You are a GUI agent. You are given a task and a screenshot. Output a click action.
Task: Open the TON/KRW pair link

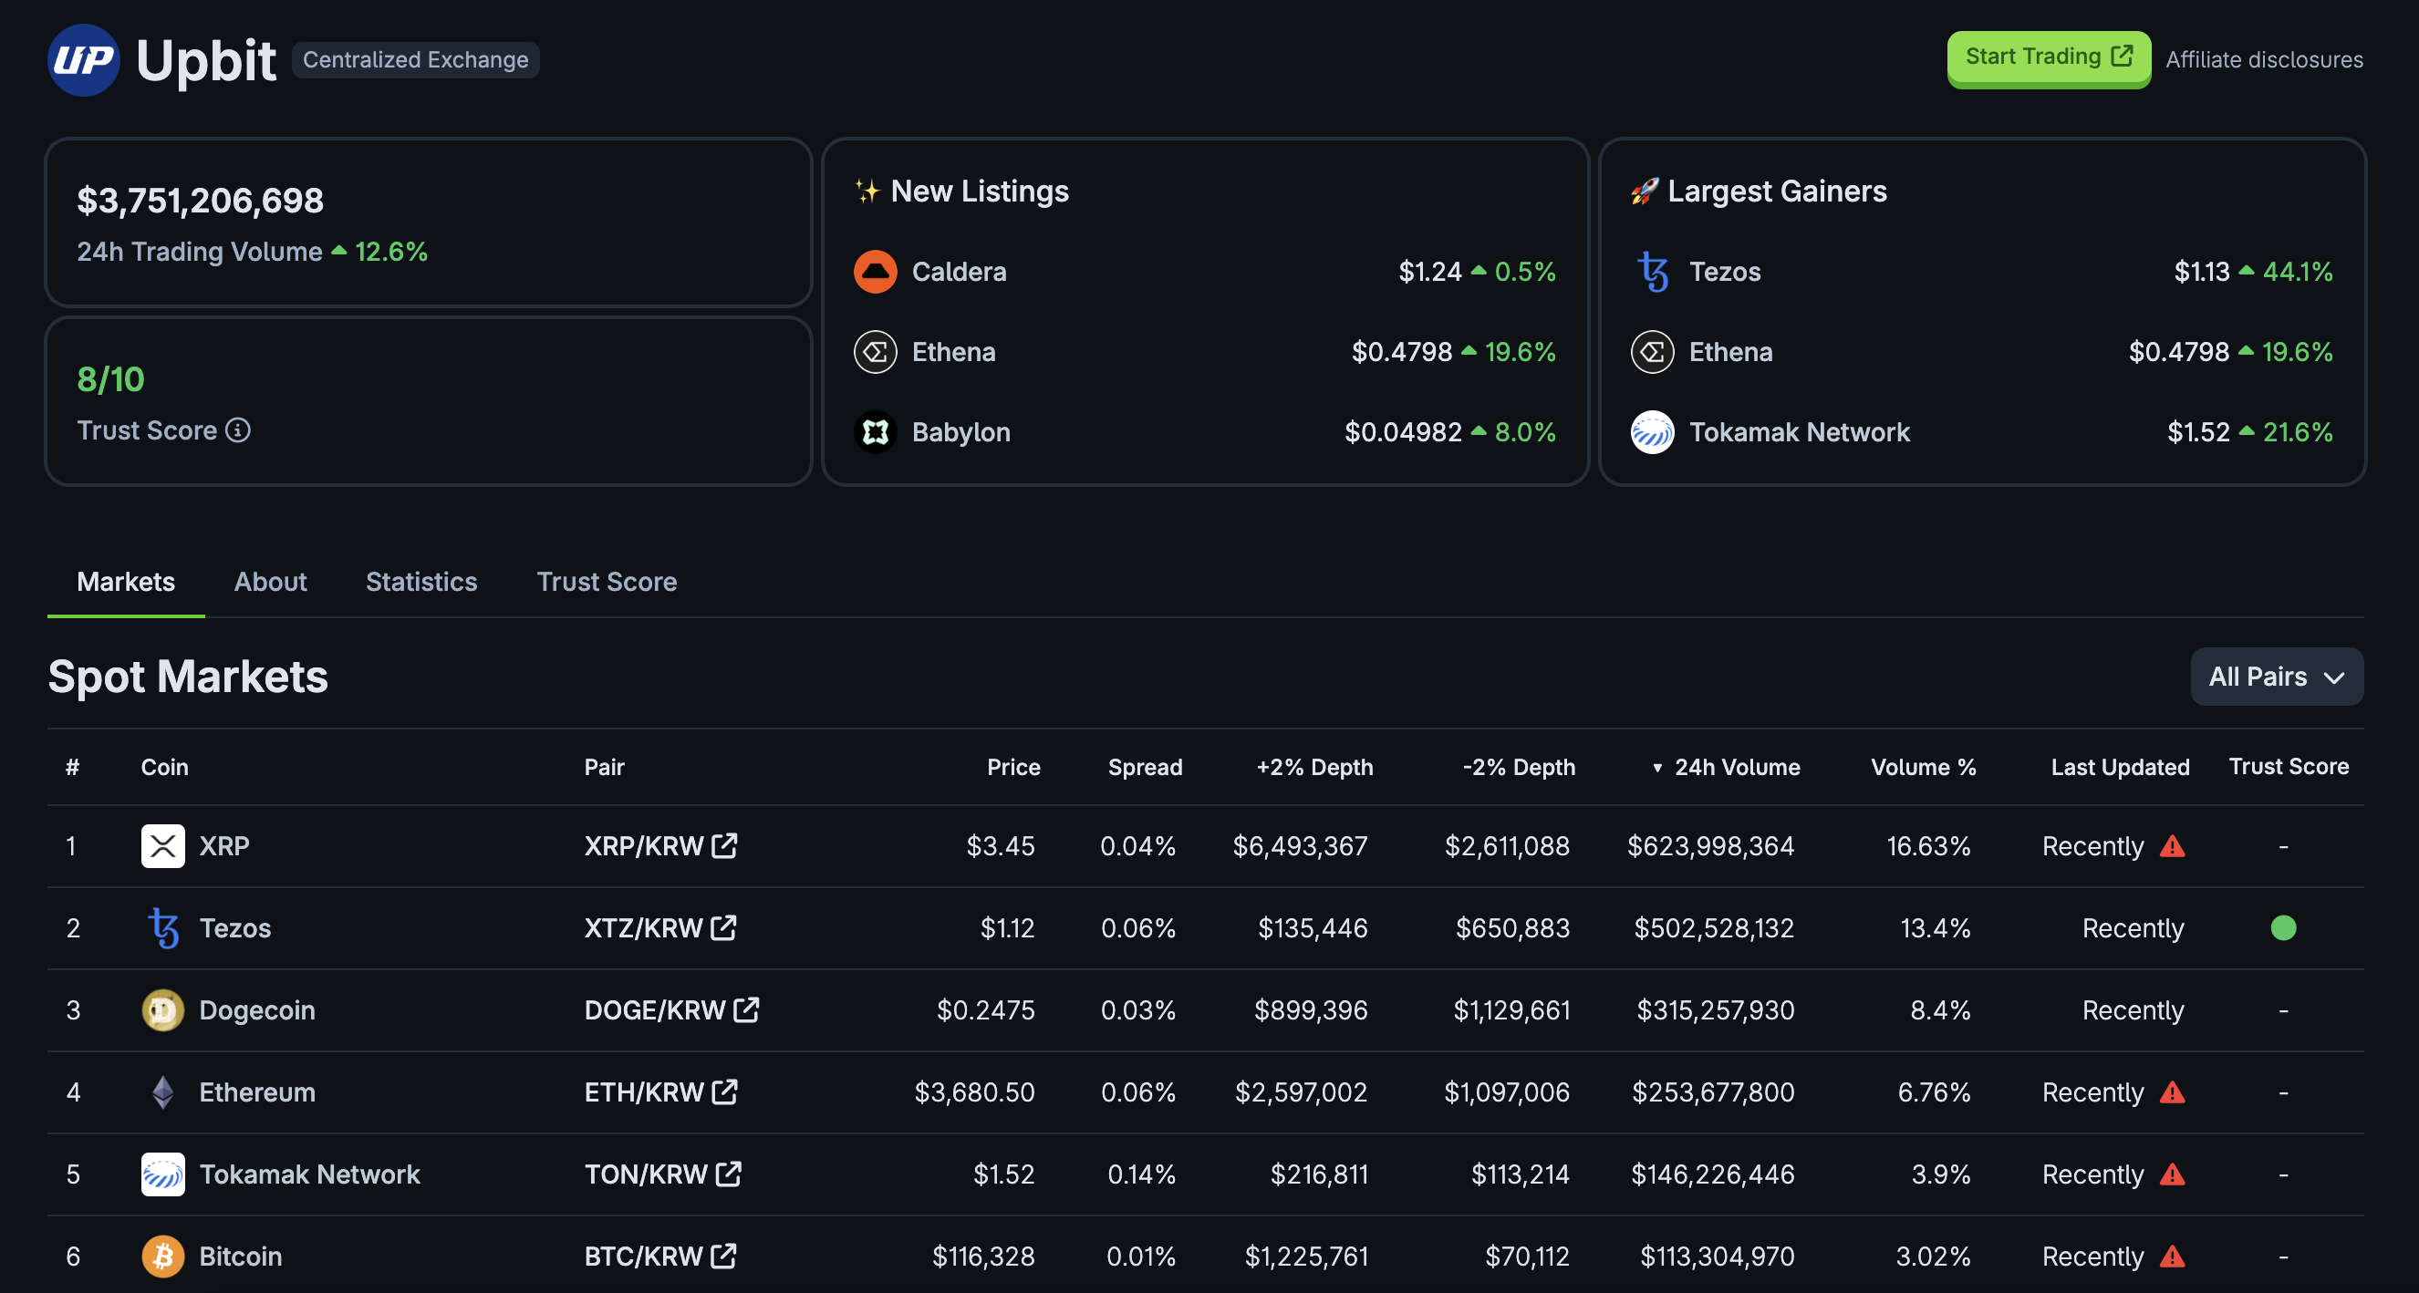click(645, 1174)
